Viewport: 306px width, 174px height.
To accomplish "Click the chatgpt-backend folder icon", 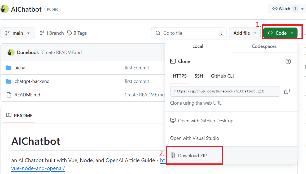I will coord(9,81).
